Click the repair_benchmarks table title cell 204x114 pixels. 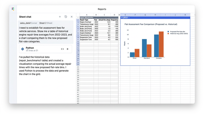pos(99,18)
